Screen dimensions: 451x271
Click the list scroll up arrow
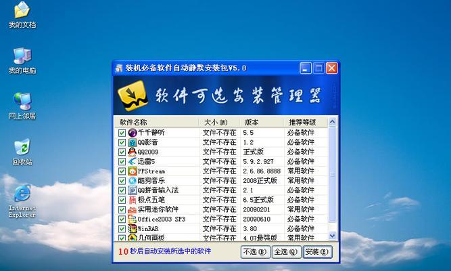point(332,122)
